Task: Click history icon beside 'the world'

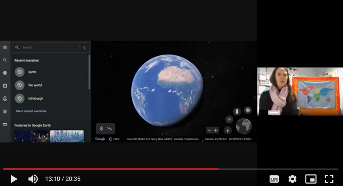Action: 19,85
